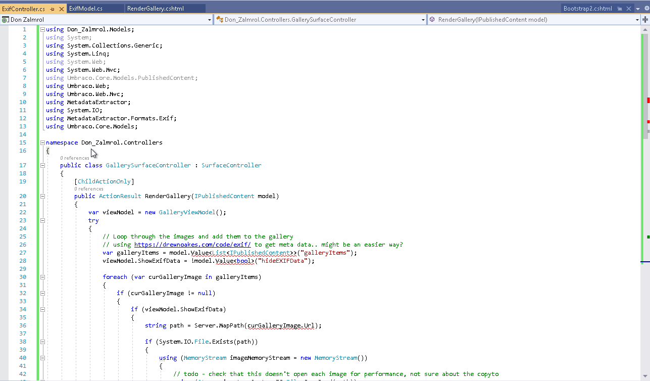Collapse the foreach loop at line 30
Screen dimensions: 650x381
[x=42, y=277]
